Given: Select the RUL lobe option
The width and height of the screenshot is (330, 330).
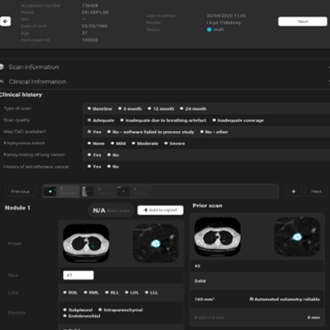Looking at the screenshot, I should tap(70, 293).
